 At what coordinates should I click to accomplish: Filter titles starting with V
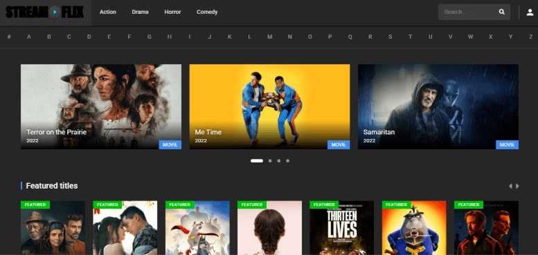pyautogui.click(x=450, y=37)
